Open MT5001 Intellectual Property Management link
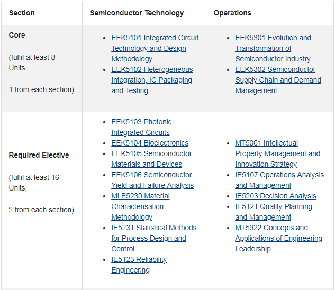Screen dimensions: 335x290 pos(277,153)
